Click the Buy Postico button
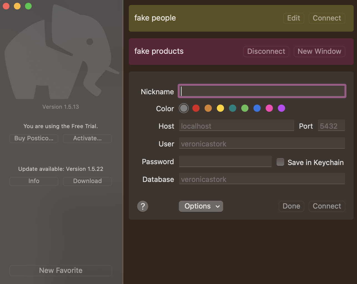Image resolution: width=357 pixels, height=284 pixels. [34, 138]
